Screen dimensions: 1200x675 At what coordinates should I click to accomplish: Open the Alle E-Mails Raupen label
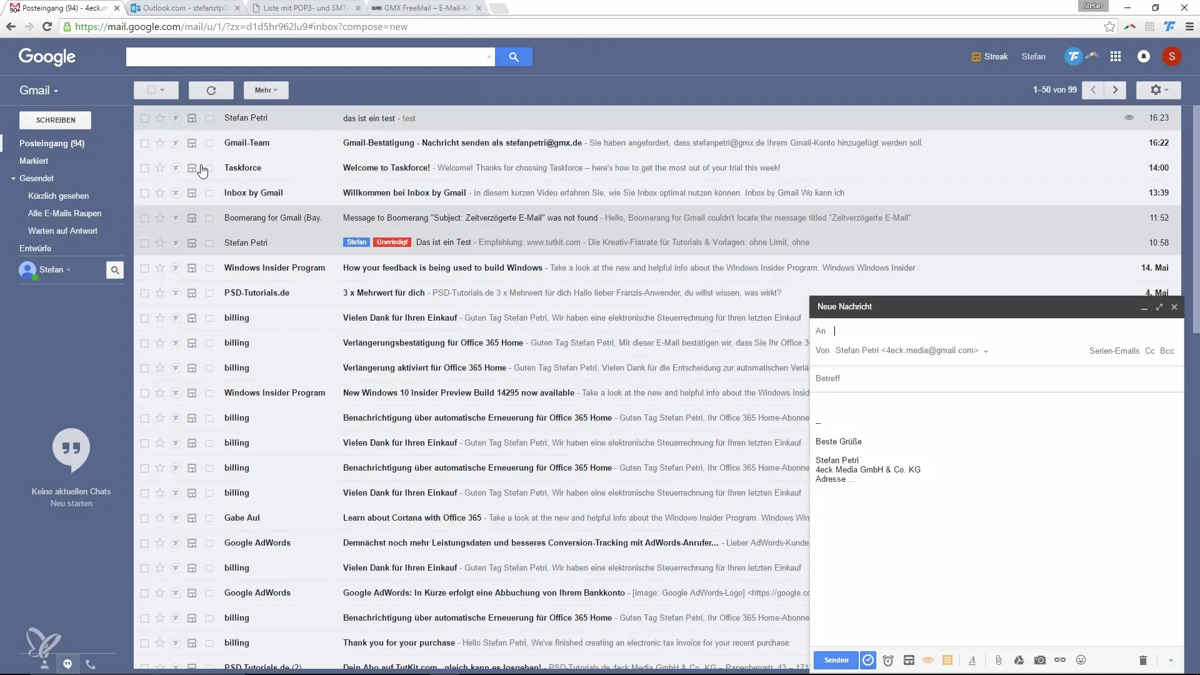(x=64, y=214)
